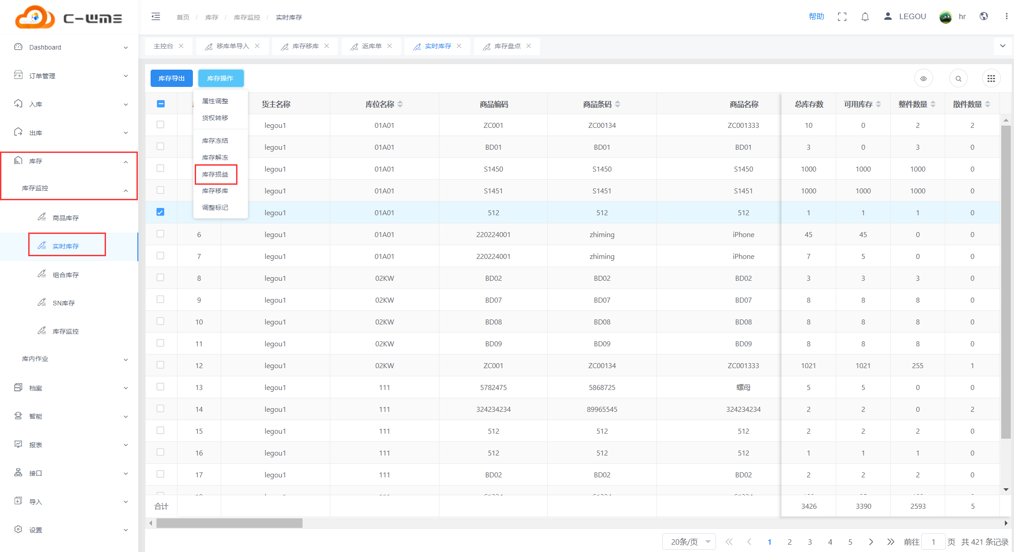Expand the 订单管理 menu
The height and width of the screenshot is (552, 1014).
click(69, 76)
